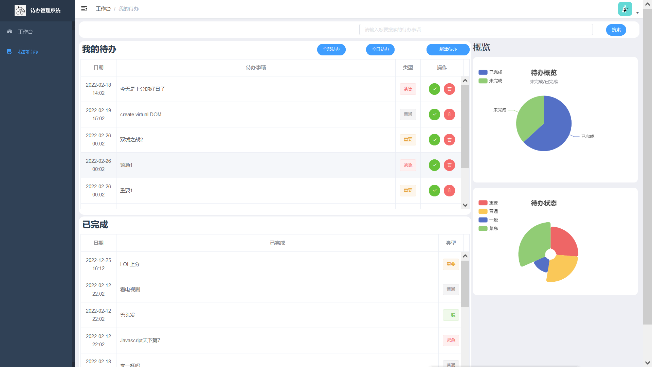Image resolution: width=652 pixels, height=367 pixels.
Task: Click the 紧急 tag on '紧急1' row
Action: 408,165
